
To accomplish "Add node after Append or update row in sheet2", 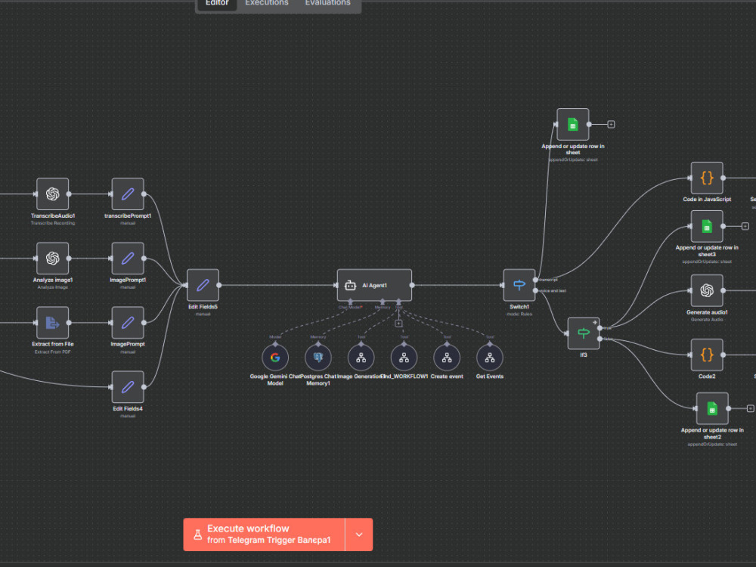I will [750, 408].
